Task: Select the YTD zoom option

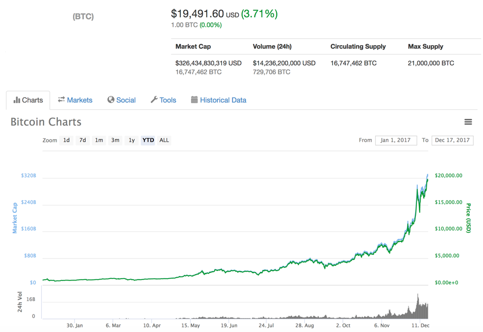Action: [x=148, y=140]
